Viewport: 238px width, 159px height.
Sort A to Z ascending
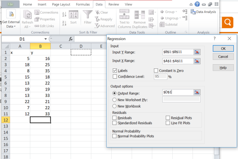[64, 14]
